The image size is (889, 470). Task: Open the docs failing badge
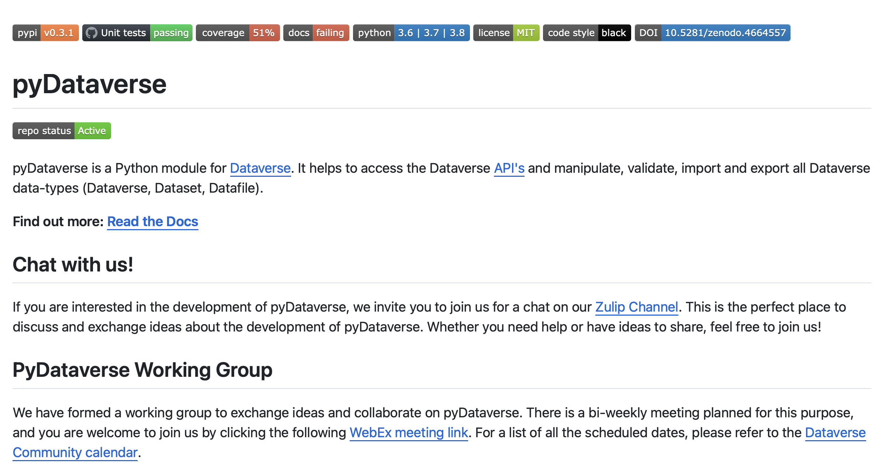coord(316,33)
